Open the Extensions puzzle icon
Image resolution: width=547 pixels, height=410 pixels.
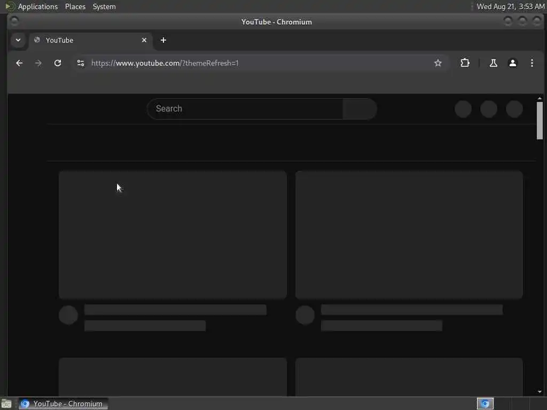[x=465, y=63]
